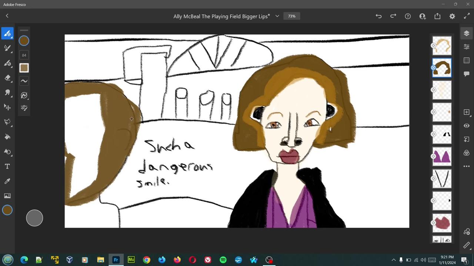This screenshot has height=266, width=474.
Task: Add a new layer
Action: 467,112
